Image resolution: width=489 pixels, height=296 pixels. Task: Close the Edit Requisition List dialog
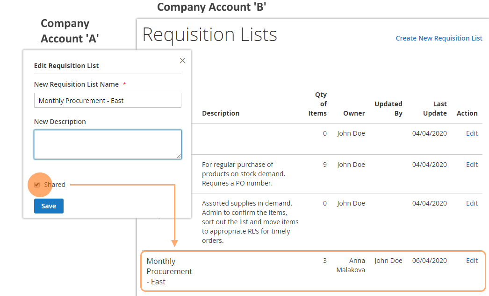click(x=182, y=61)
